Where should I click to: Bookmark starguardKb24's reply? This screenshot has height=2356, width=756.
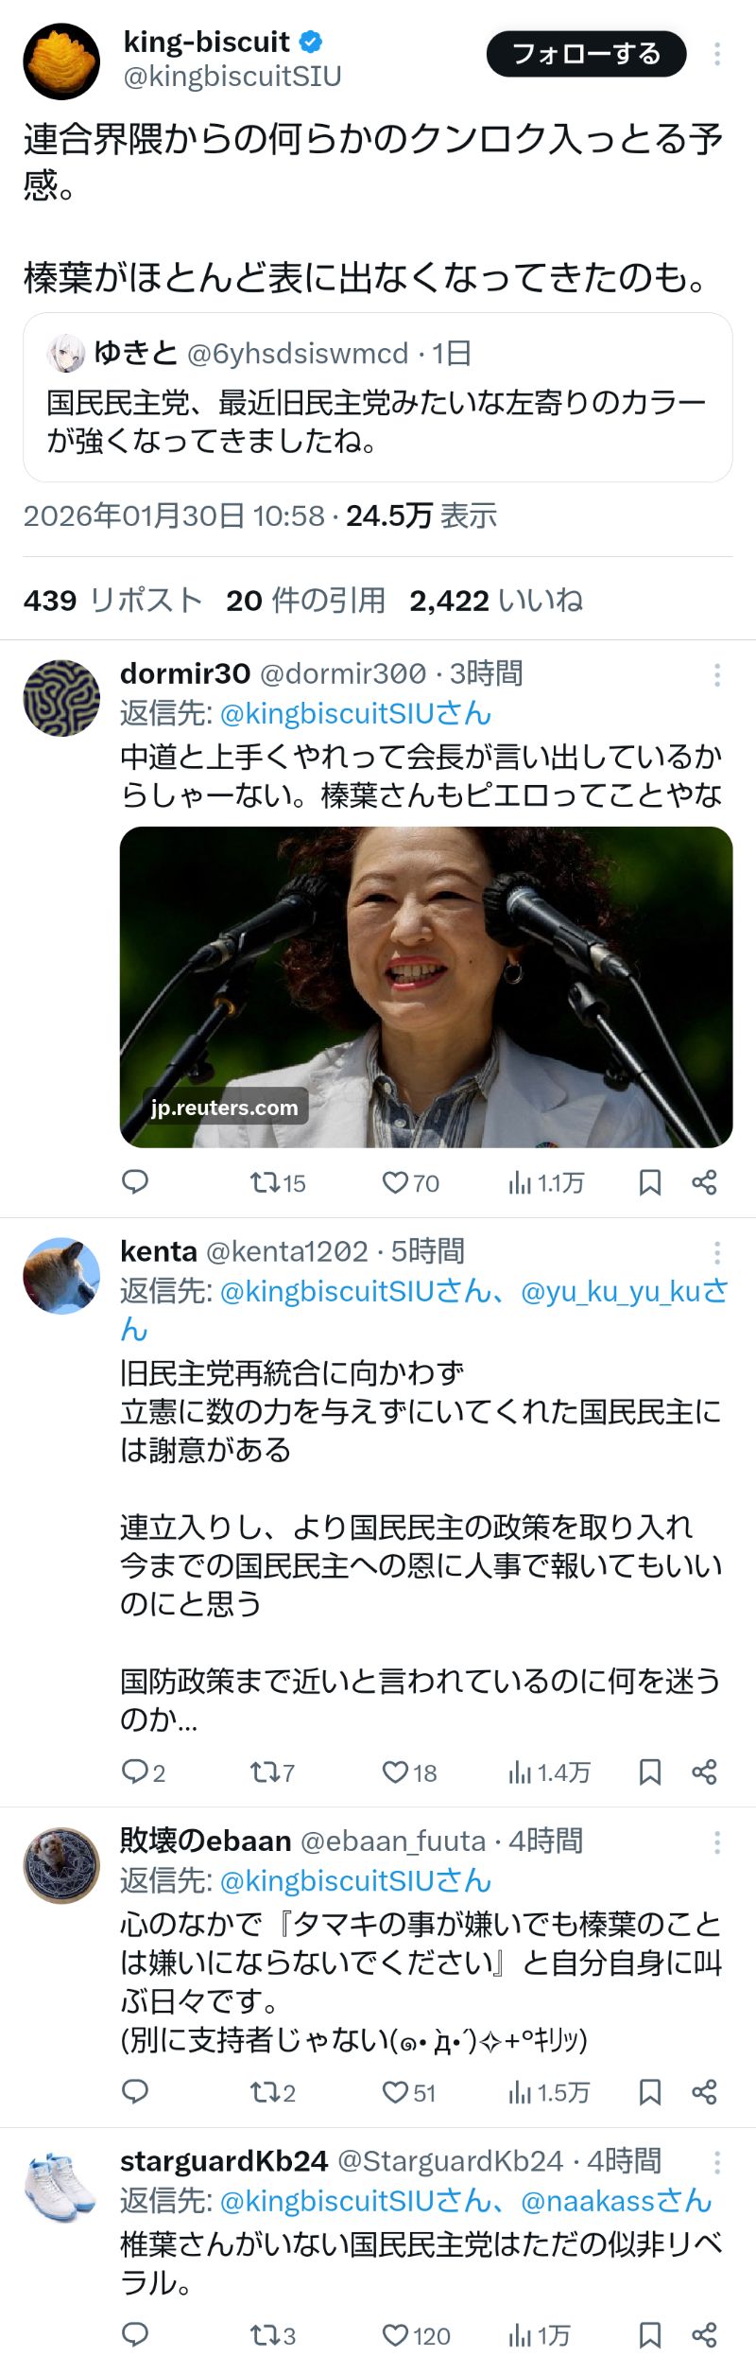pyautogui.click(x=650, y=2335)
